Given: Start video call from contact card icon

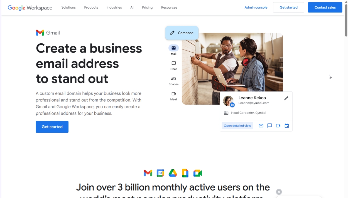Looking at the screenshot, I should coord(278,126).
